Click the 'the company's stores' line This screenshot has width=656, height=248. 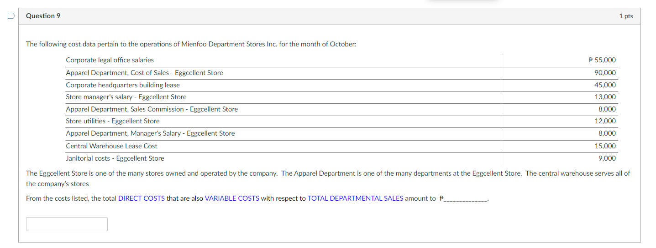point(58,184)
